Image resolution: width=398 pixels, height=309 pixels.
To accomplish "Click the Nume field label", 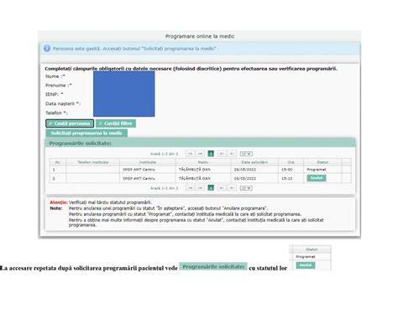I will [x=55, y=76].
